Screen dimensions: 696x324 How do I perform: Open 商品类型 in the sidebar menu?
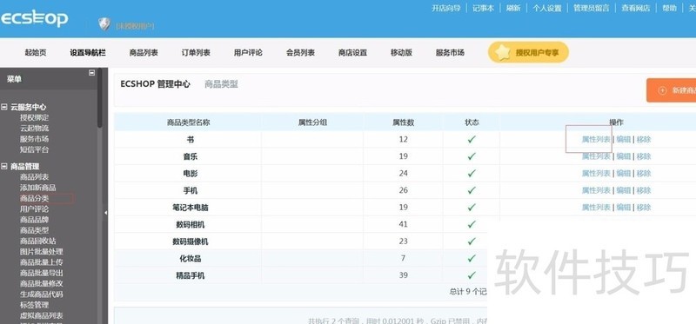pyautogui.click(x=34, y=230)
